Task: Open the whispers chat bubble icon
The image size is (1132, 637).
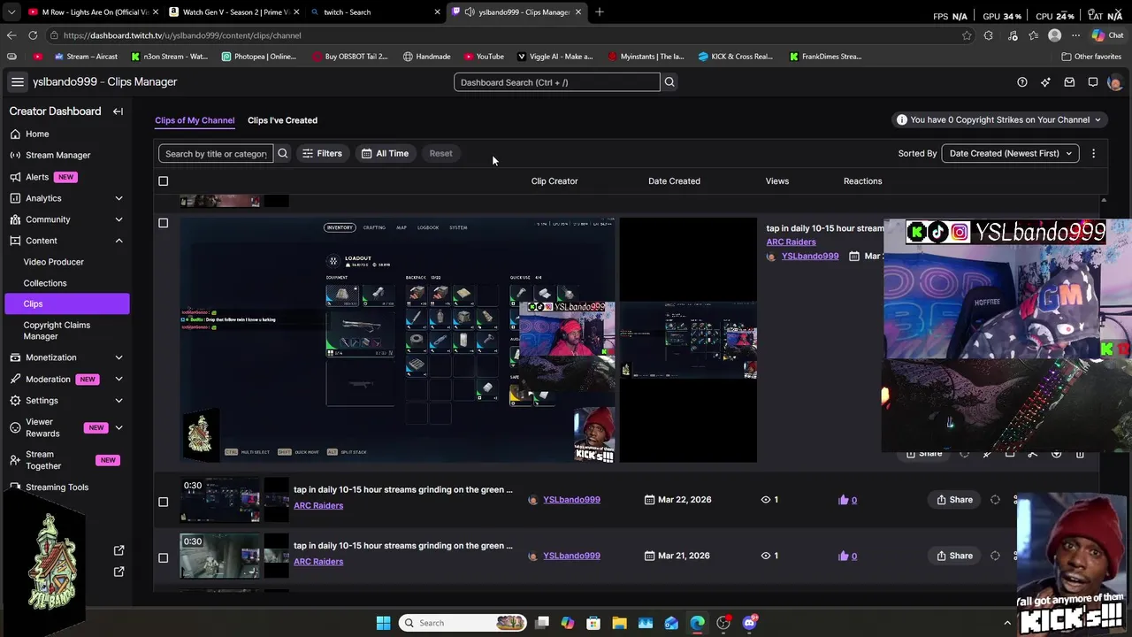Action: pyautogui.click(x=1093, y=82)
